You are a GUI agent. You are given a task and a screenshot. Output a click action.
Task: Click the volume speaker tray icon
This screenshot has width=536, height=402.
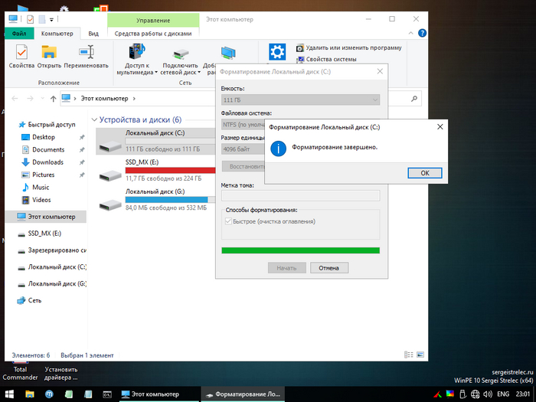[x=488, y=394]
